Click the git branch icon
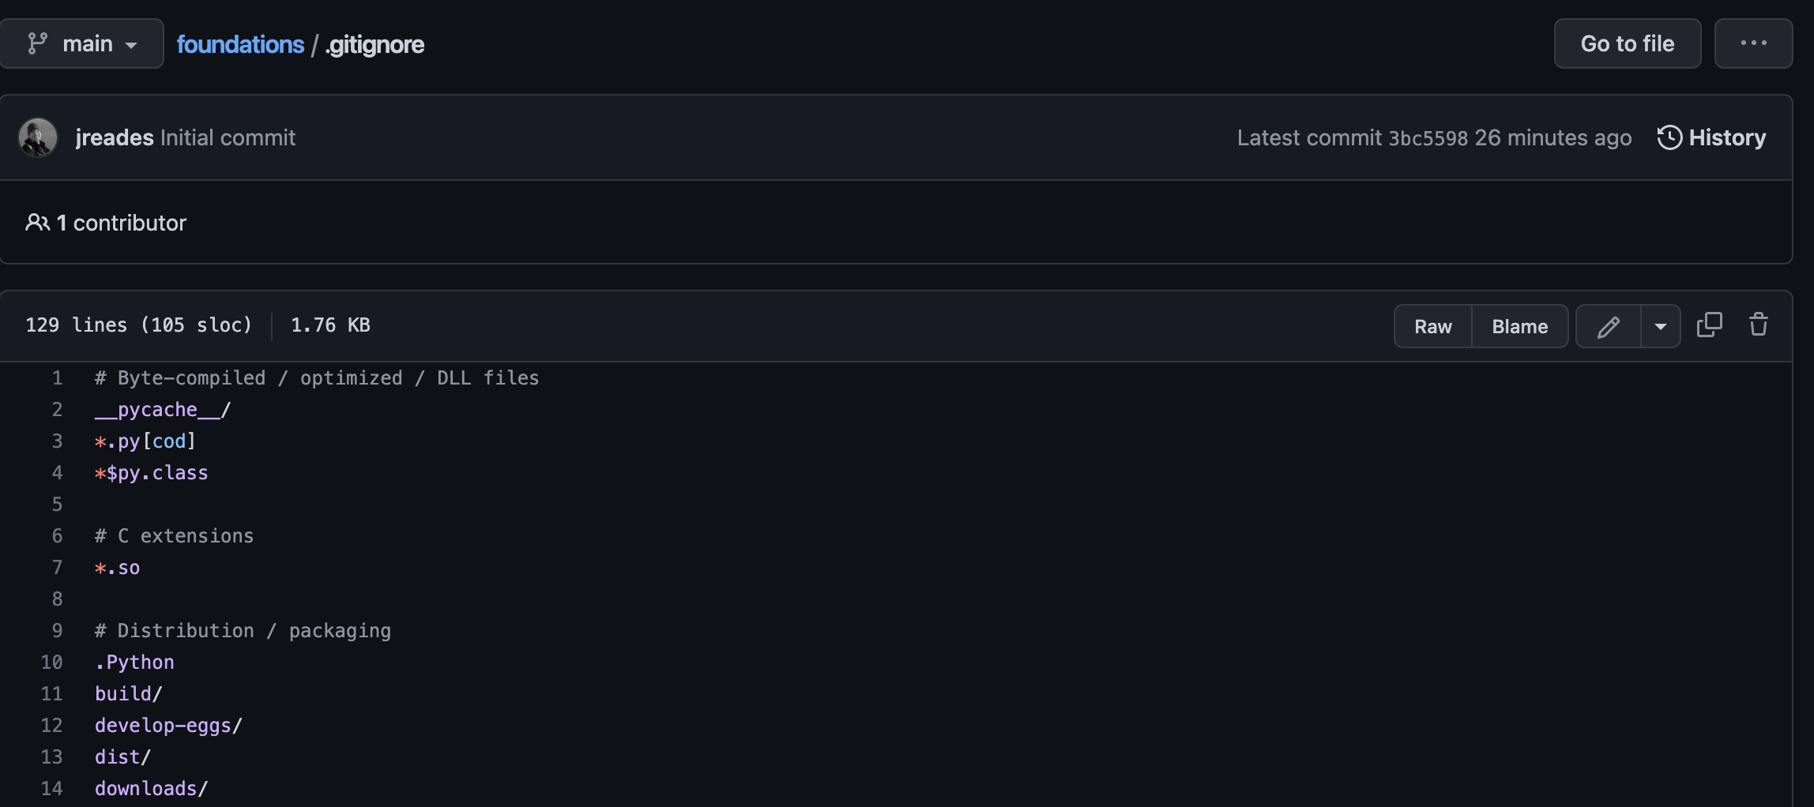 (37, 43)
